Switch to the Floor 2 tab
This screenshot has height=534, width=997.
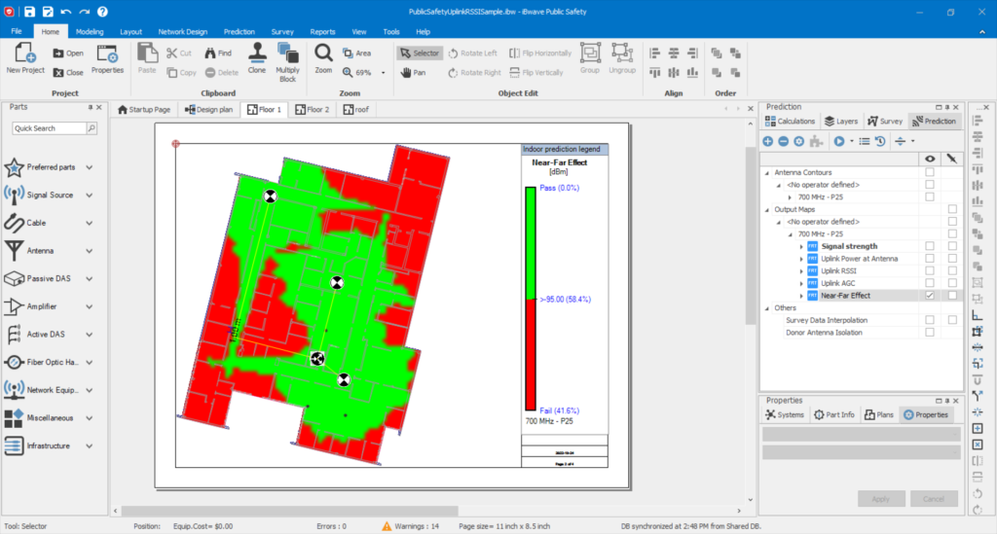click(312, 110)
